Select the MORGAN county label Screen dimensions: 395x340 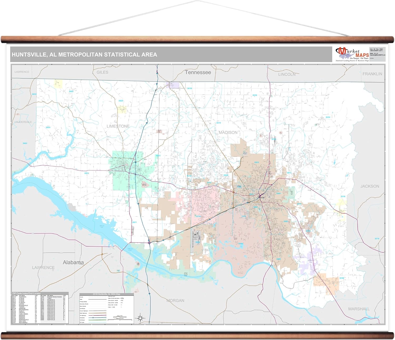[175, 301]
